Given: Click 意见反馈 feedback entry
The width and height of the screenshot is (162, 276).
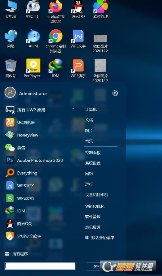Looking at the screenshot, I should coord(93,227).
